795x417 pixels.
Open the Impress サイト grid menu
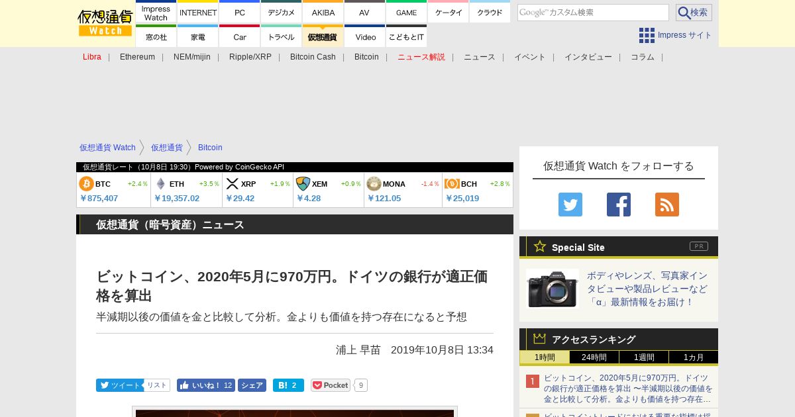pos(675,35)
